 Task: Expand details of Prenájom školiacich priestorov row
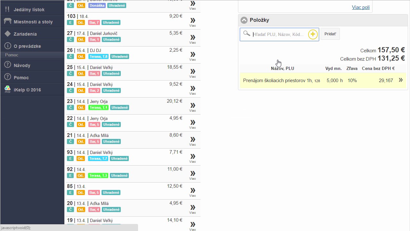(x=400, y=80)
